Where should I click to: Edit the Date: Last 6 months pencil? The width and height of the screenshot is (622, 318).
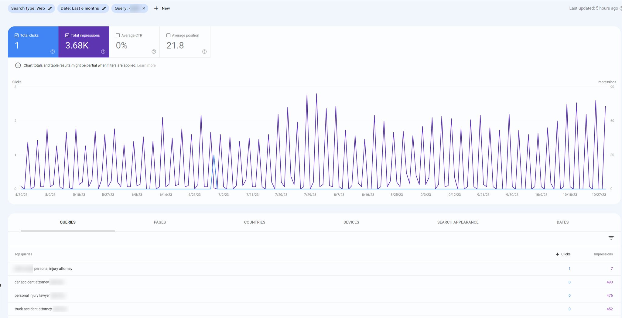(x=104, y=9)
